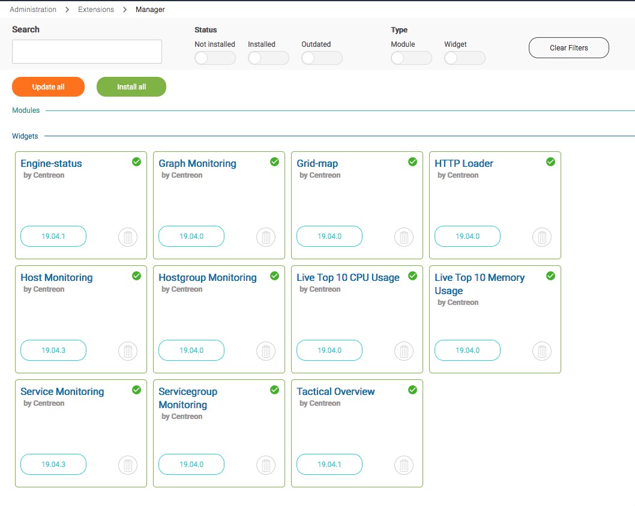Click the 19.04.3 version button on Host Monitoring

(x=53, y=351)
